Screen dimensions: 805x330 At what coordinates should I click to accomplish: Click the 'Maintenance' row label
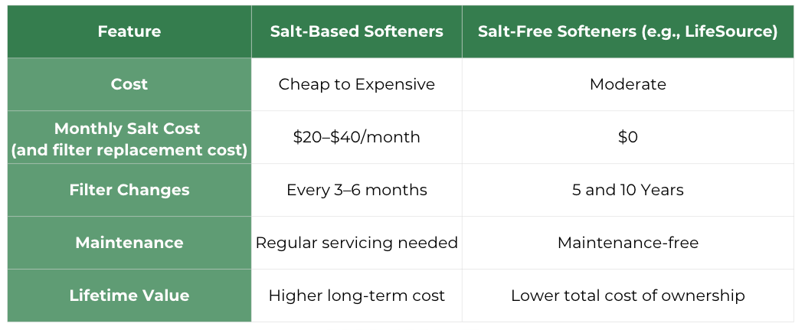tap(129, 243)
